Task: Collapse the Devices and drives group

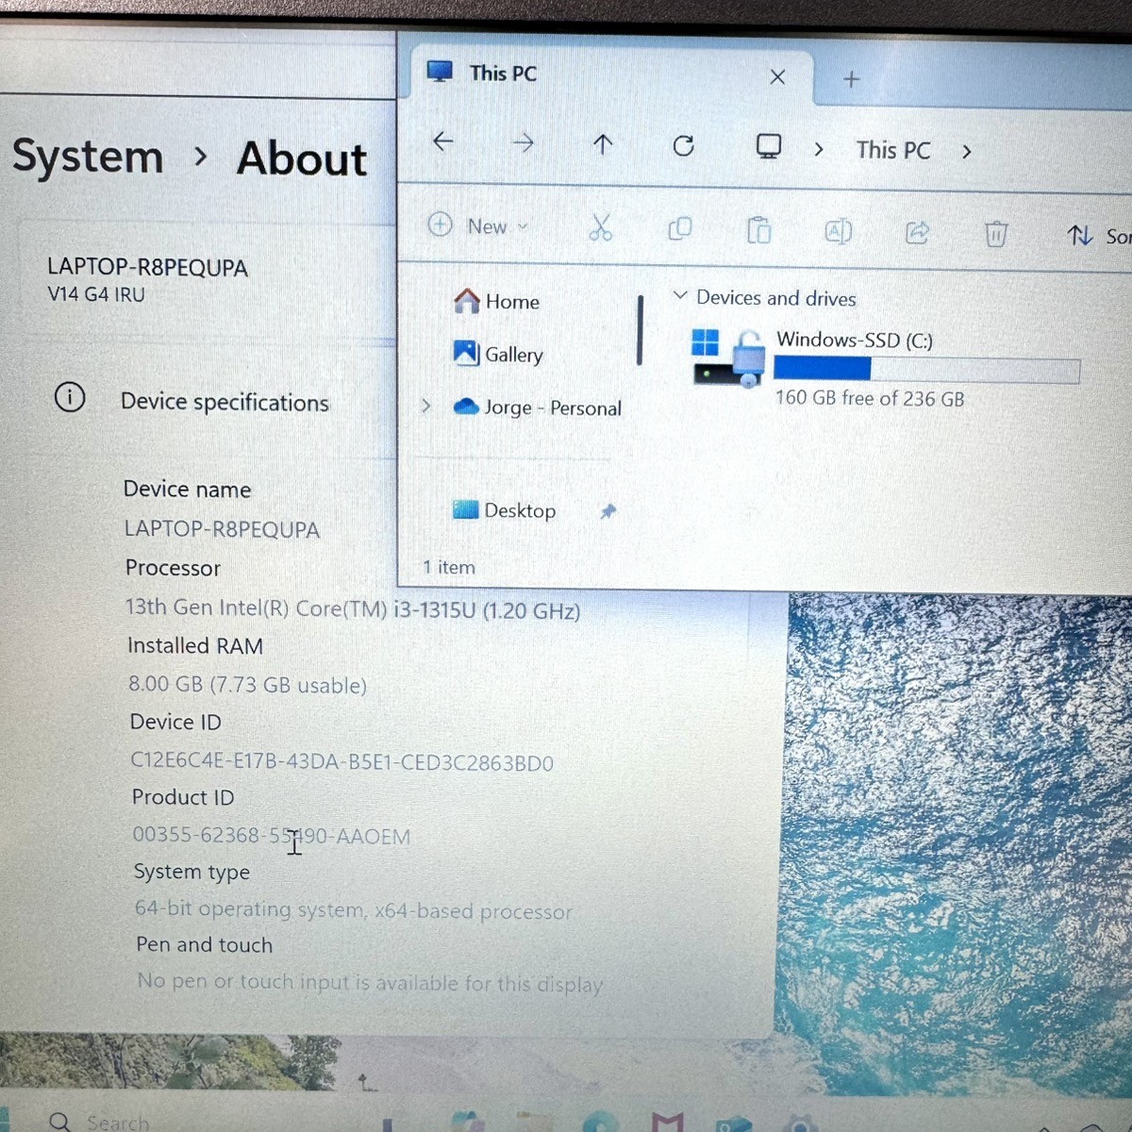Action: click(680, 296)
